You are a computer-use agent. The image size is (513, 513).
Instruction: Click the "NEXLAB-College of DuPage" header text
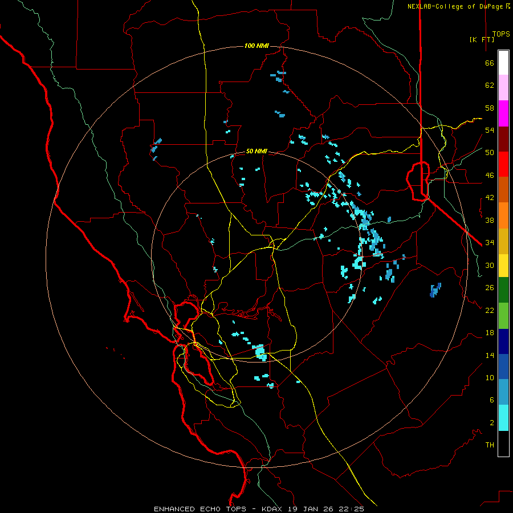[456, 6]
